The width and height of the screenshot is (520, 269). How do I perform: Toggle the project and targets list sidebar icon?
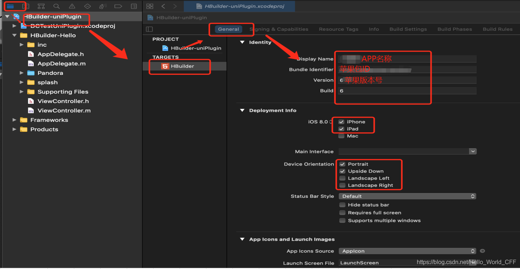pos(150,29)
